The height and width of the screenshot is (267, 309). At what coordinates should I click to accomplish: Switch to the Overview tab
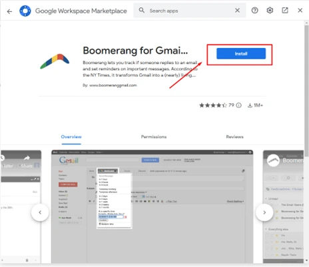point(71,136)
